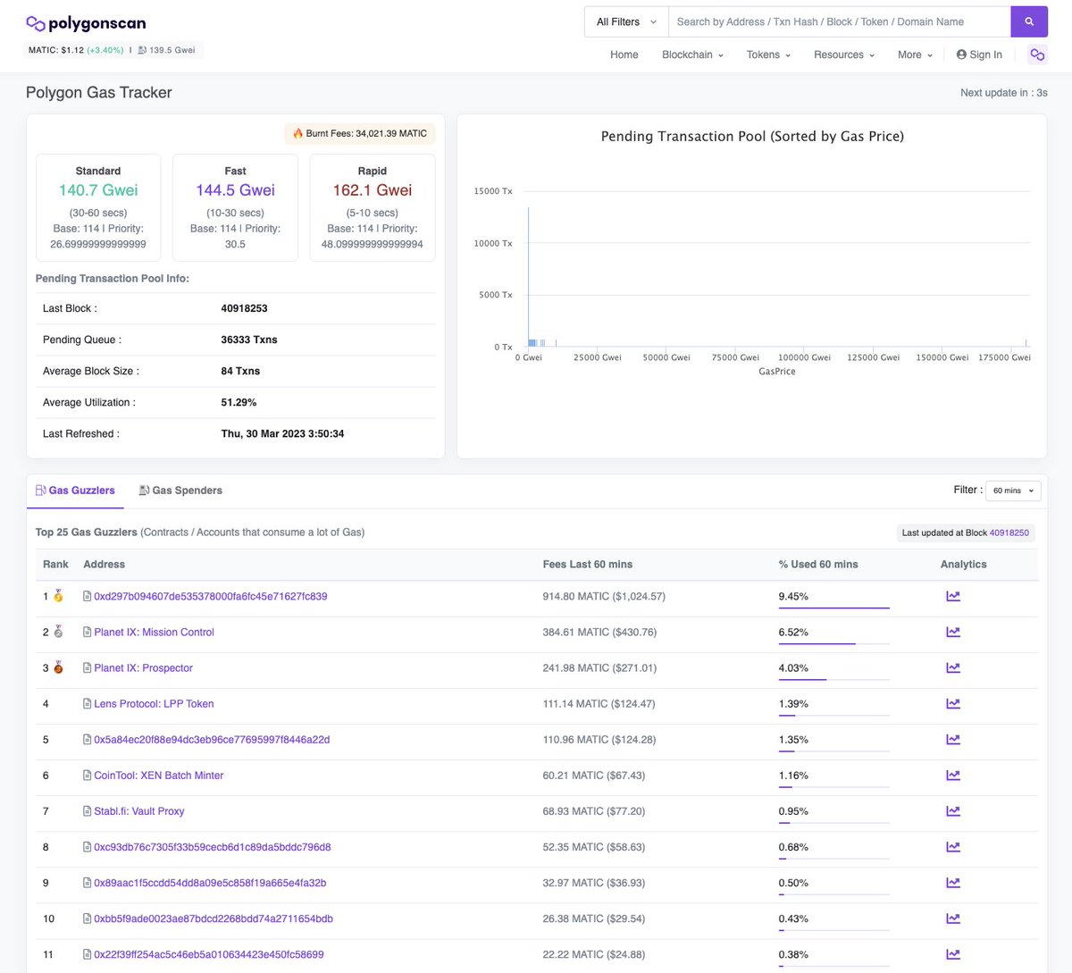Click the silver medal icon at rank 2
The height and width of the screenshot is (973, 1072).
[x=58, y=632]
